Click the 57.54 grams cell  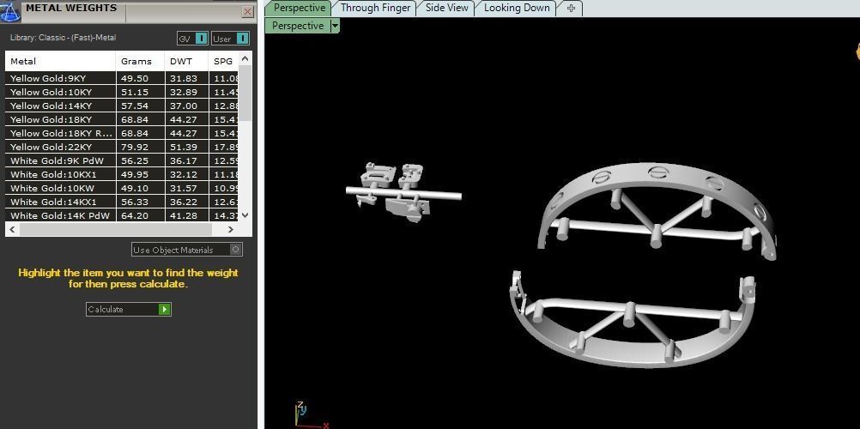(x=141, y=106)
